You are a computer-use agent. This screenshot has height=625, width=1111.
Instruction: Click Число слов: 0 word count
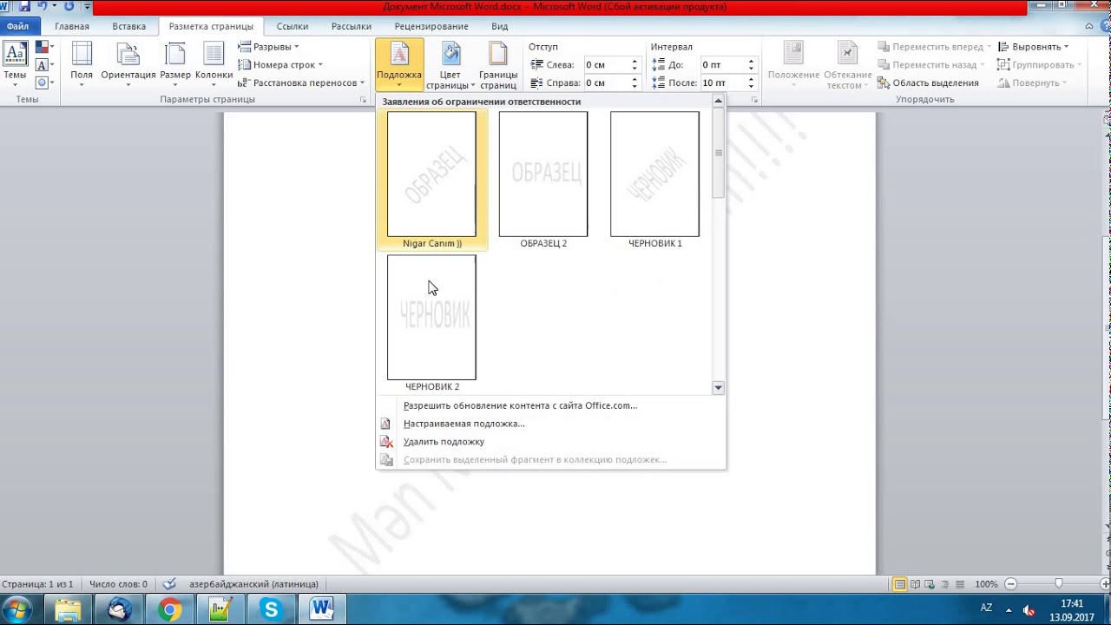pyautogui.click(x=118, y=584)
